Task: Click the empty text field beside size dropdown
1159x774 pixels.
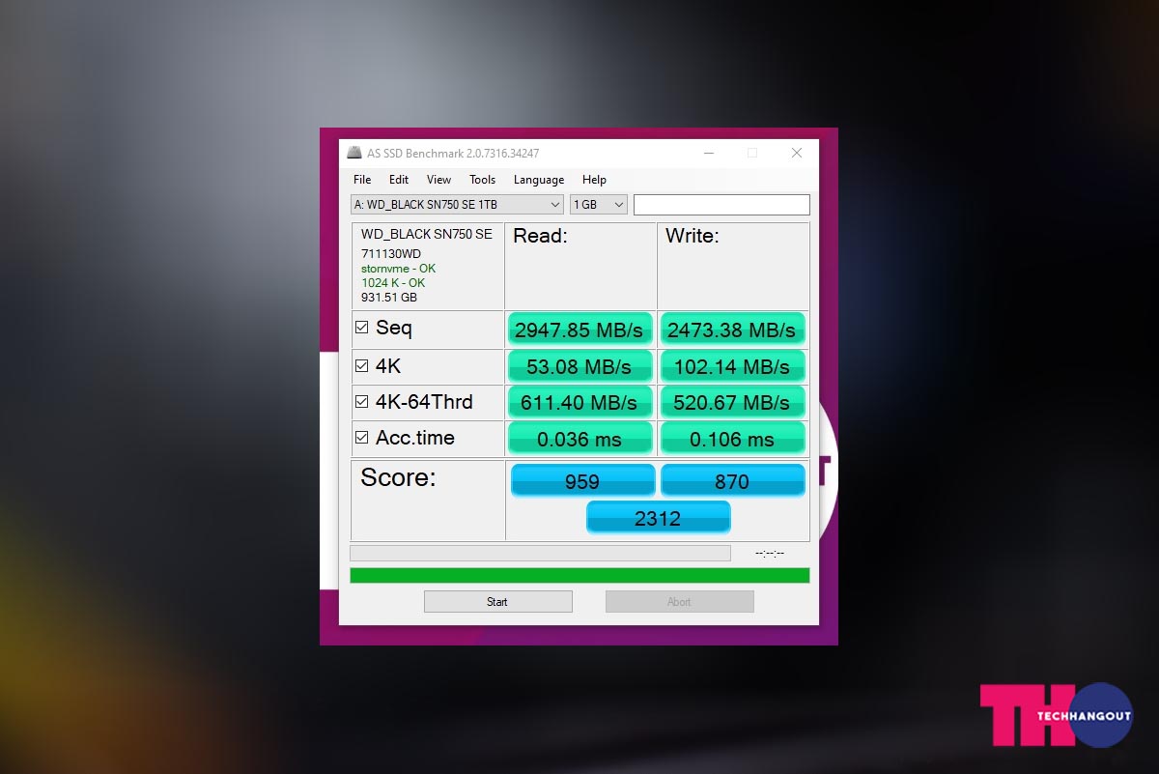Action: (x=721, y=205)
